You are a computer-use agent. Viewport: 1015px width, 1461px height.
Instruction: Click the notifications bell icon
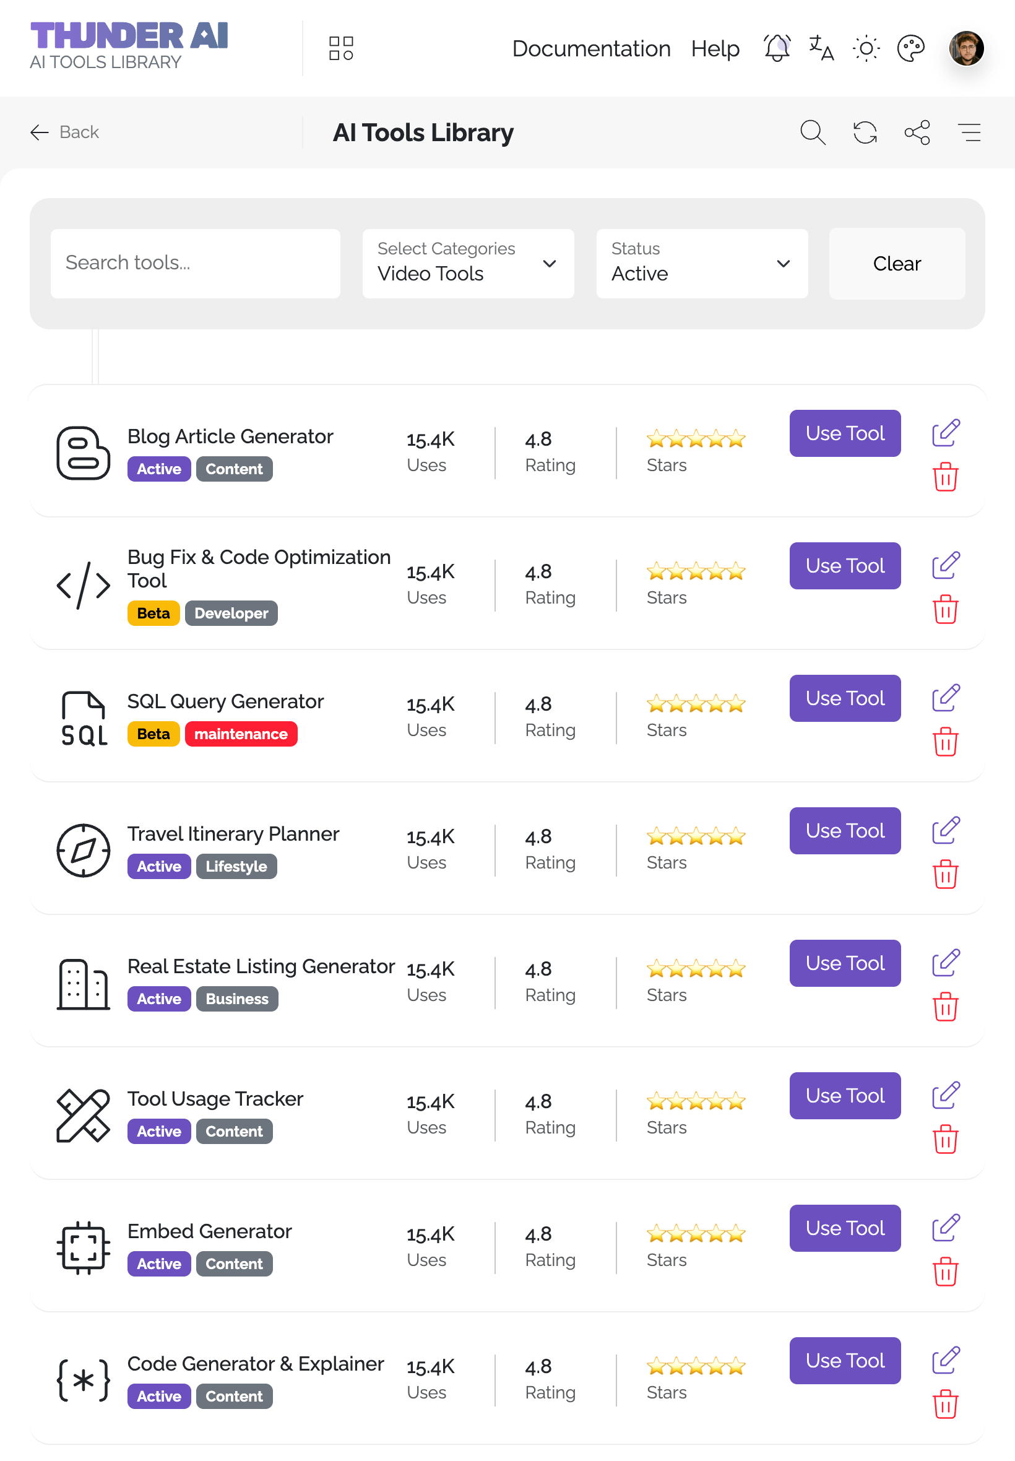pyautogui.click(x=777, y=48)
